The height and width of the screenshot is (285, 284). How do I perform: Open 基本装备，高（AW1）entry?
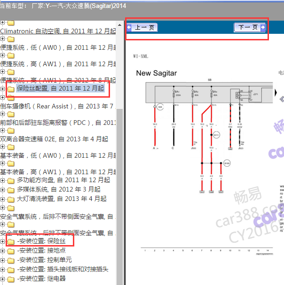point(58,172)
